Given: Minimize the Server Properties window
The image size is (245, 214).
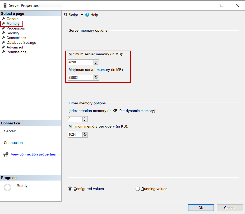Looking at the screenshot, I should tap(206, 5).
